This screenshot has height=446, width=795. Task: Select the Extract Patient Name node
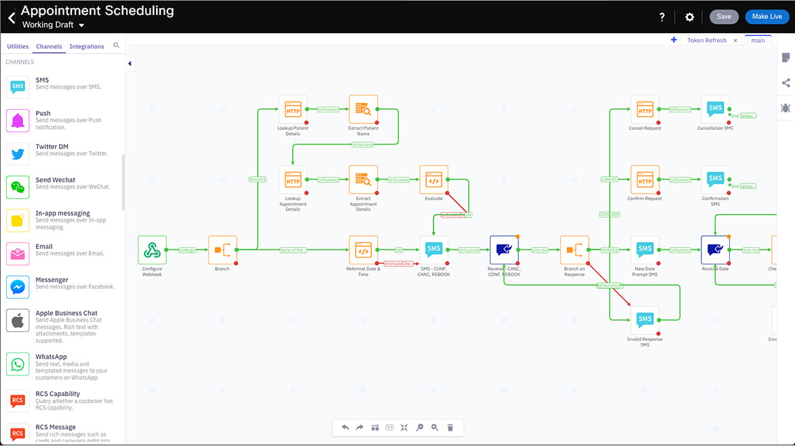(364, 110)
